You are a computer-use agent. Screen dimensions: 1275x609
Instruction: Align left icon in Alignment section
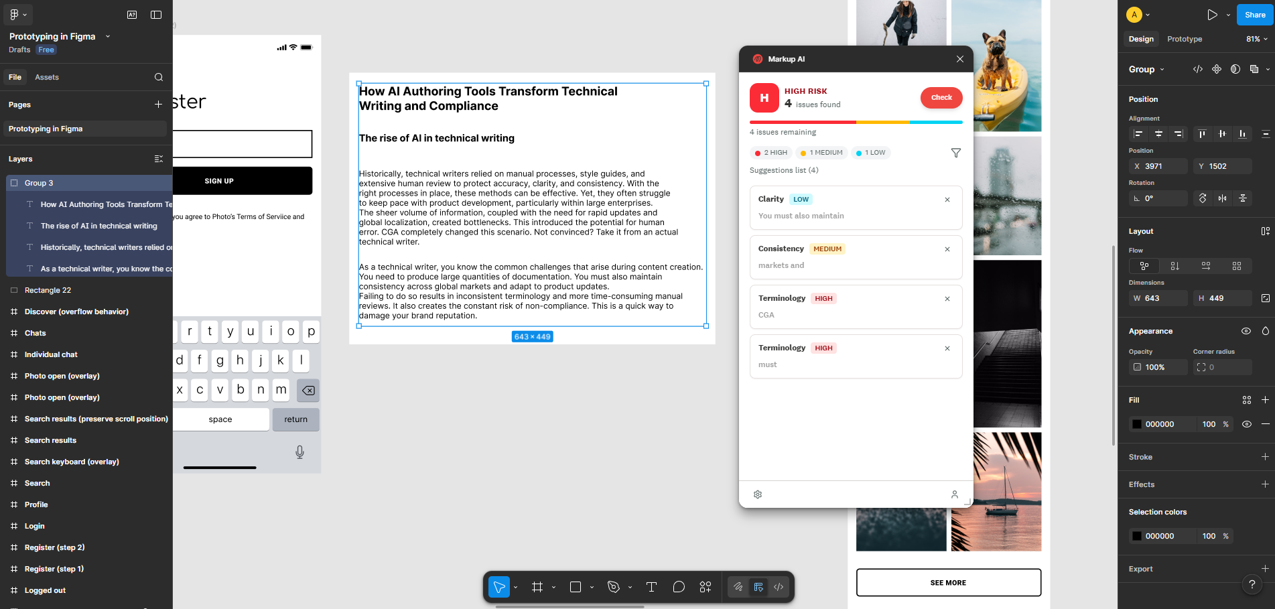1138,134
